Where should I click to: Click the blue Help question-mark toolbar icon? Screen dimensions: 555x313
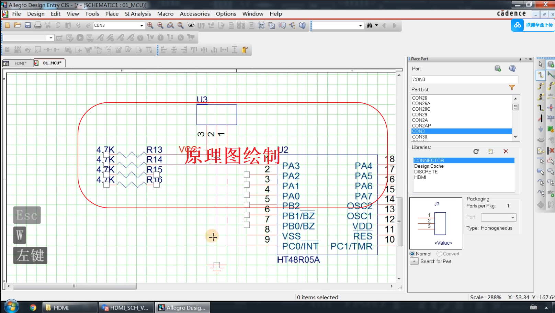(302, 25)
